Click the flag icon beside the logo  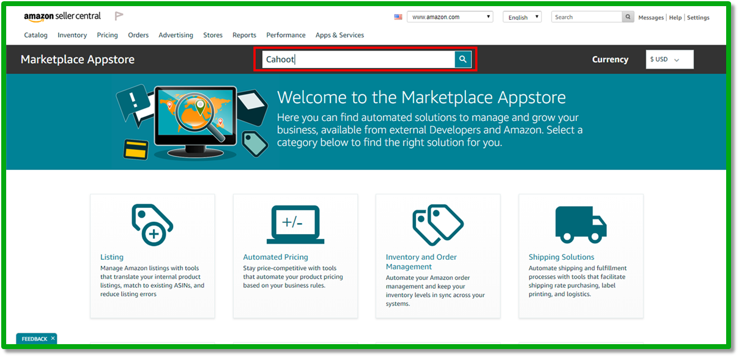(119, 17)
